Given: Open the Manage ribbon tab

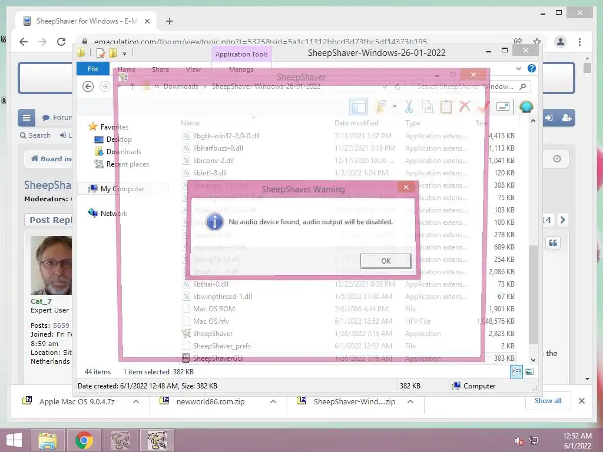Looking at the screenshot, I should [x=241, y=69].
